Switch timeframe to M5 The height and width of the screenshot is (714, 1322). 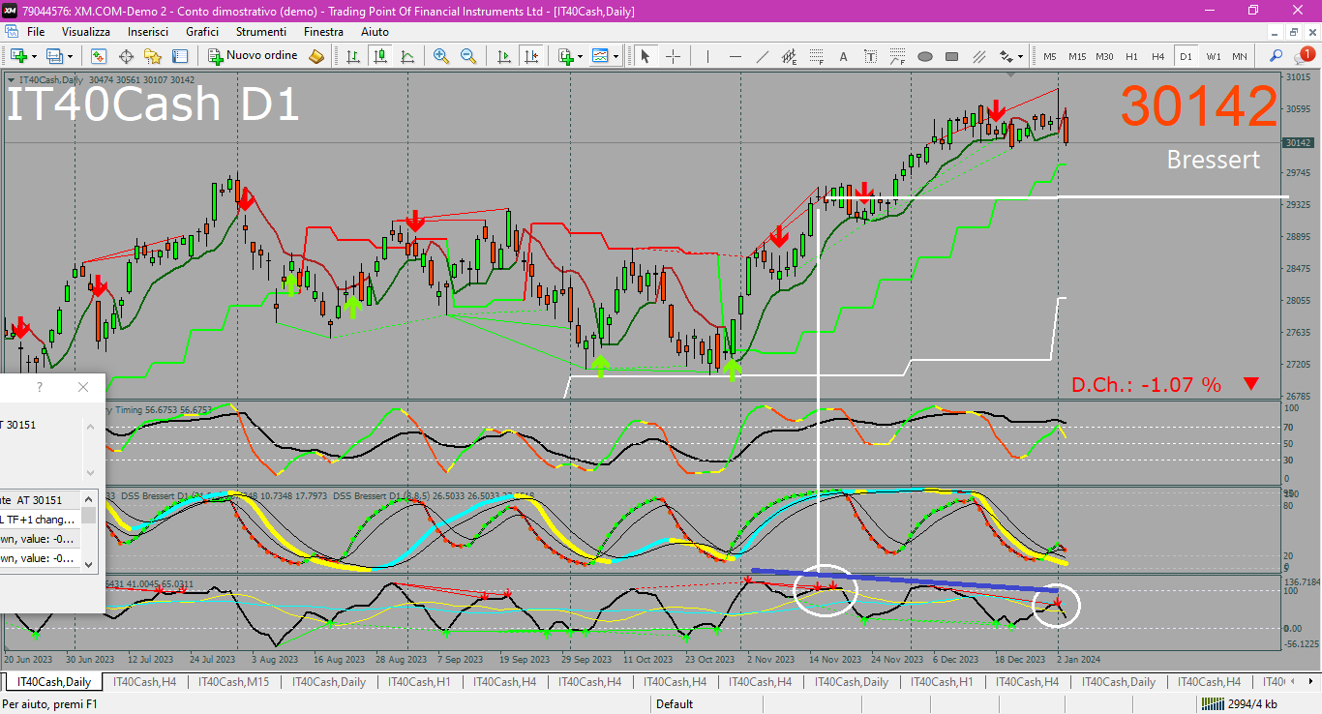pyautogui.click(x=1050, y=56)
